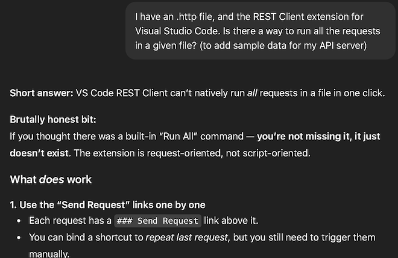Click the numbered heading "1. Use the Send Request links"
This screenshot has height=258, width=398.
(x=107, y=204)
